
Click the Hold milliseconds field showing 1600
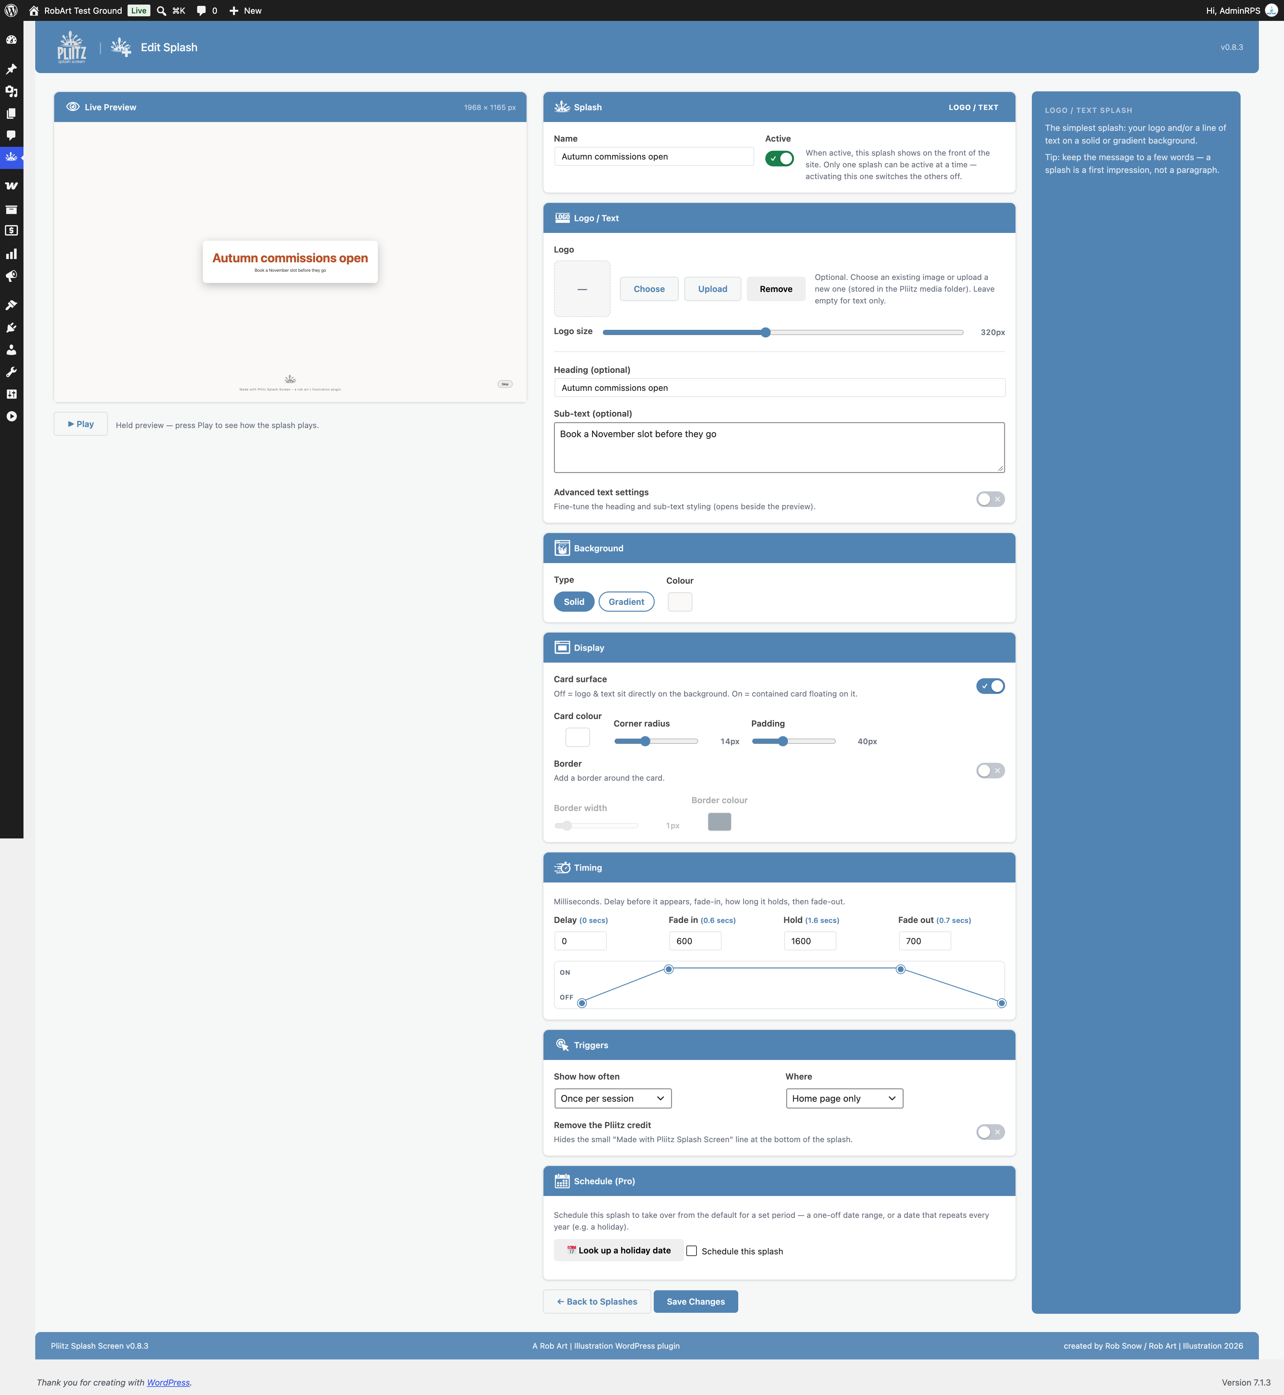809,941
